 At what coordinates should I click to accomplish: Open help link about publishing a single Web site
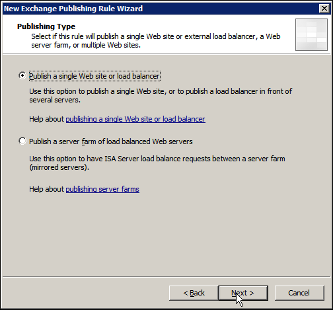pyautogui.click(x=135, y=119)
